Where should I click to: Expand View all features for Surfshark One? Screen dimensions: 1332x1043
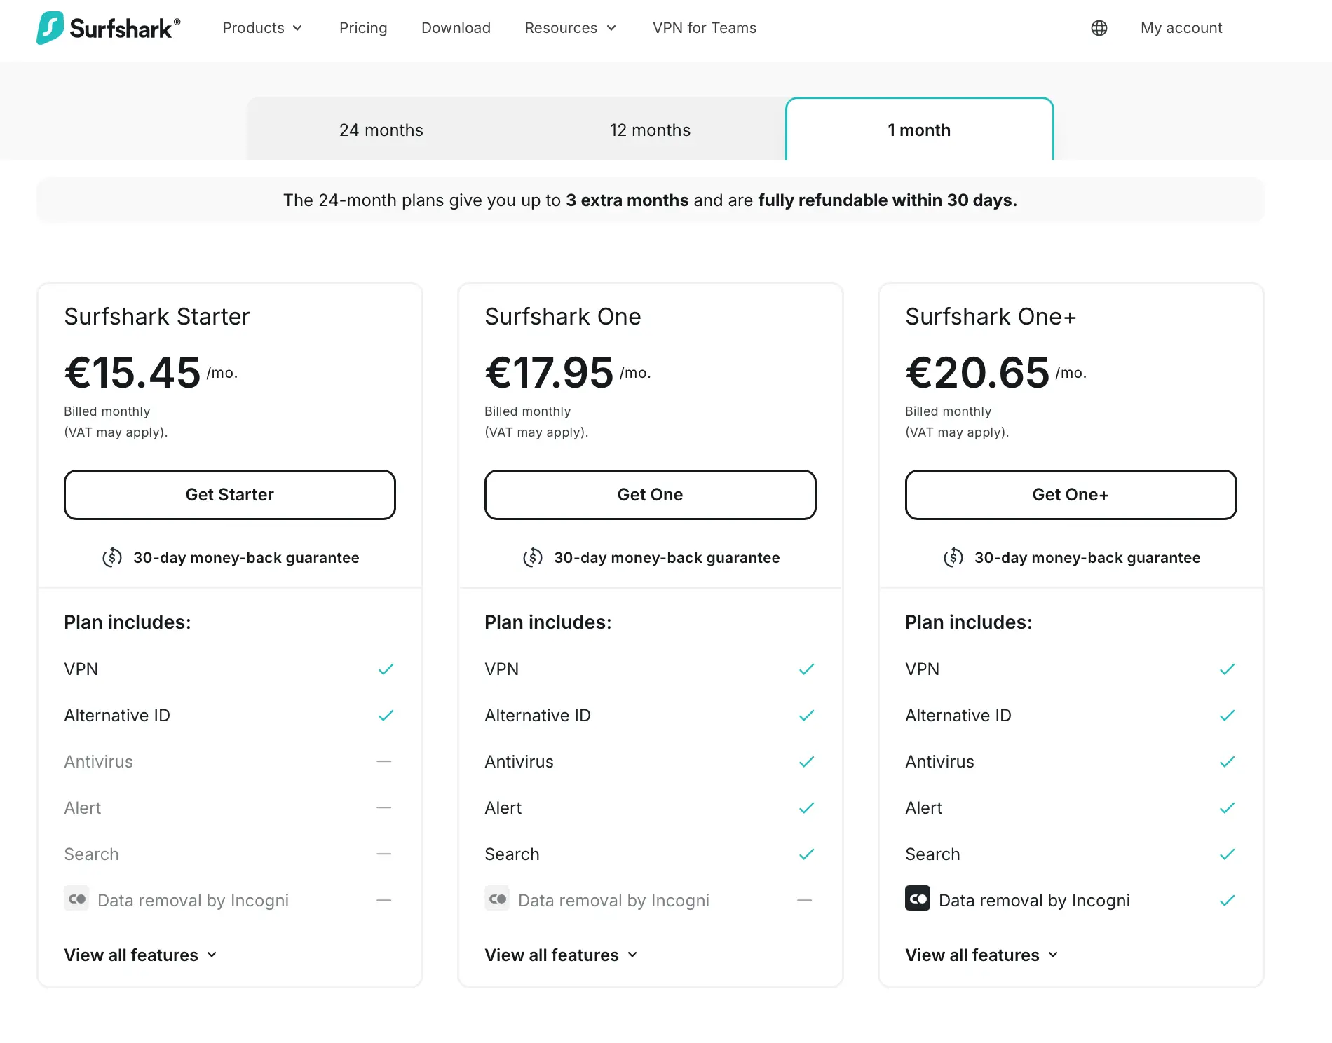tap(561, 955)
